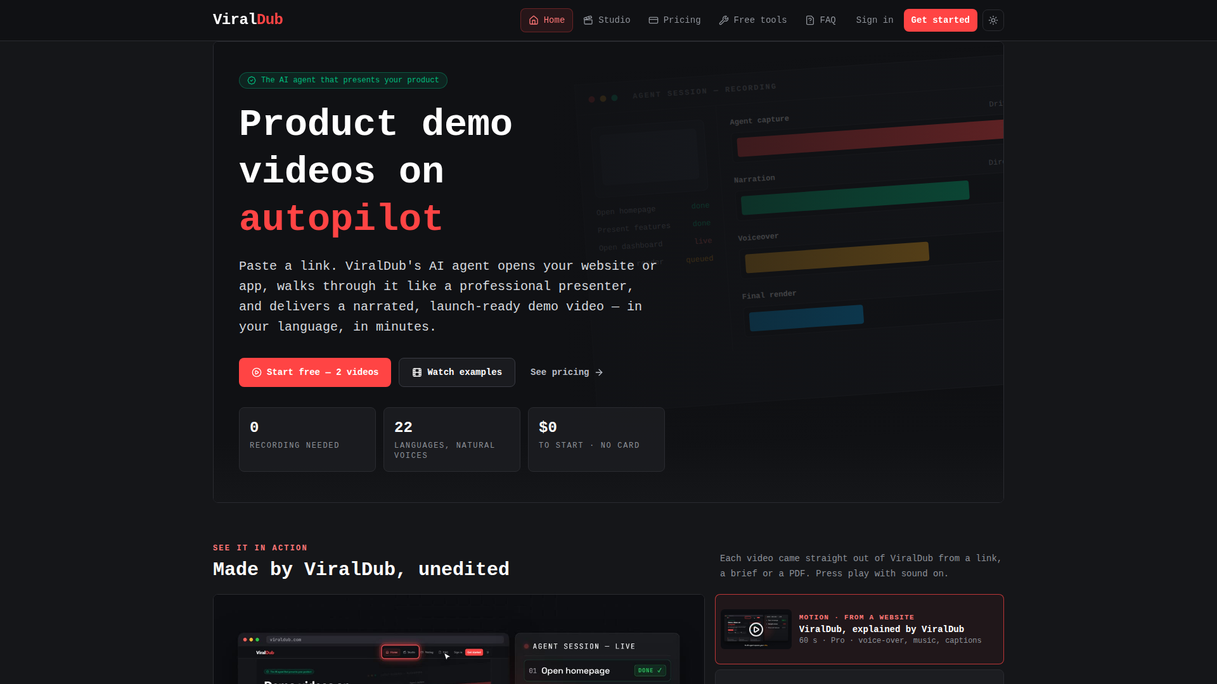Open the FAQ nav link
The width and height of the screenshot is (1217, 684).
(x=820, y=20)
